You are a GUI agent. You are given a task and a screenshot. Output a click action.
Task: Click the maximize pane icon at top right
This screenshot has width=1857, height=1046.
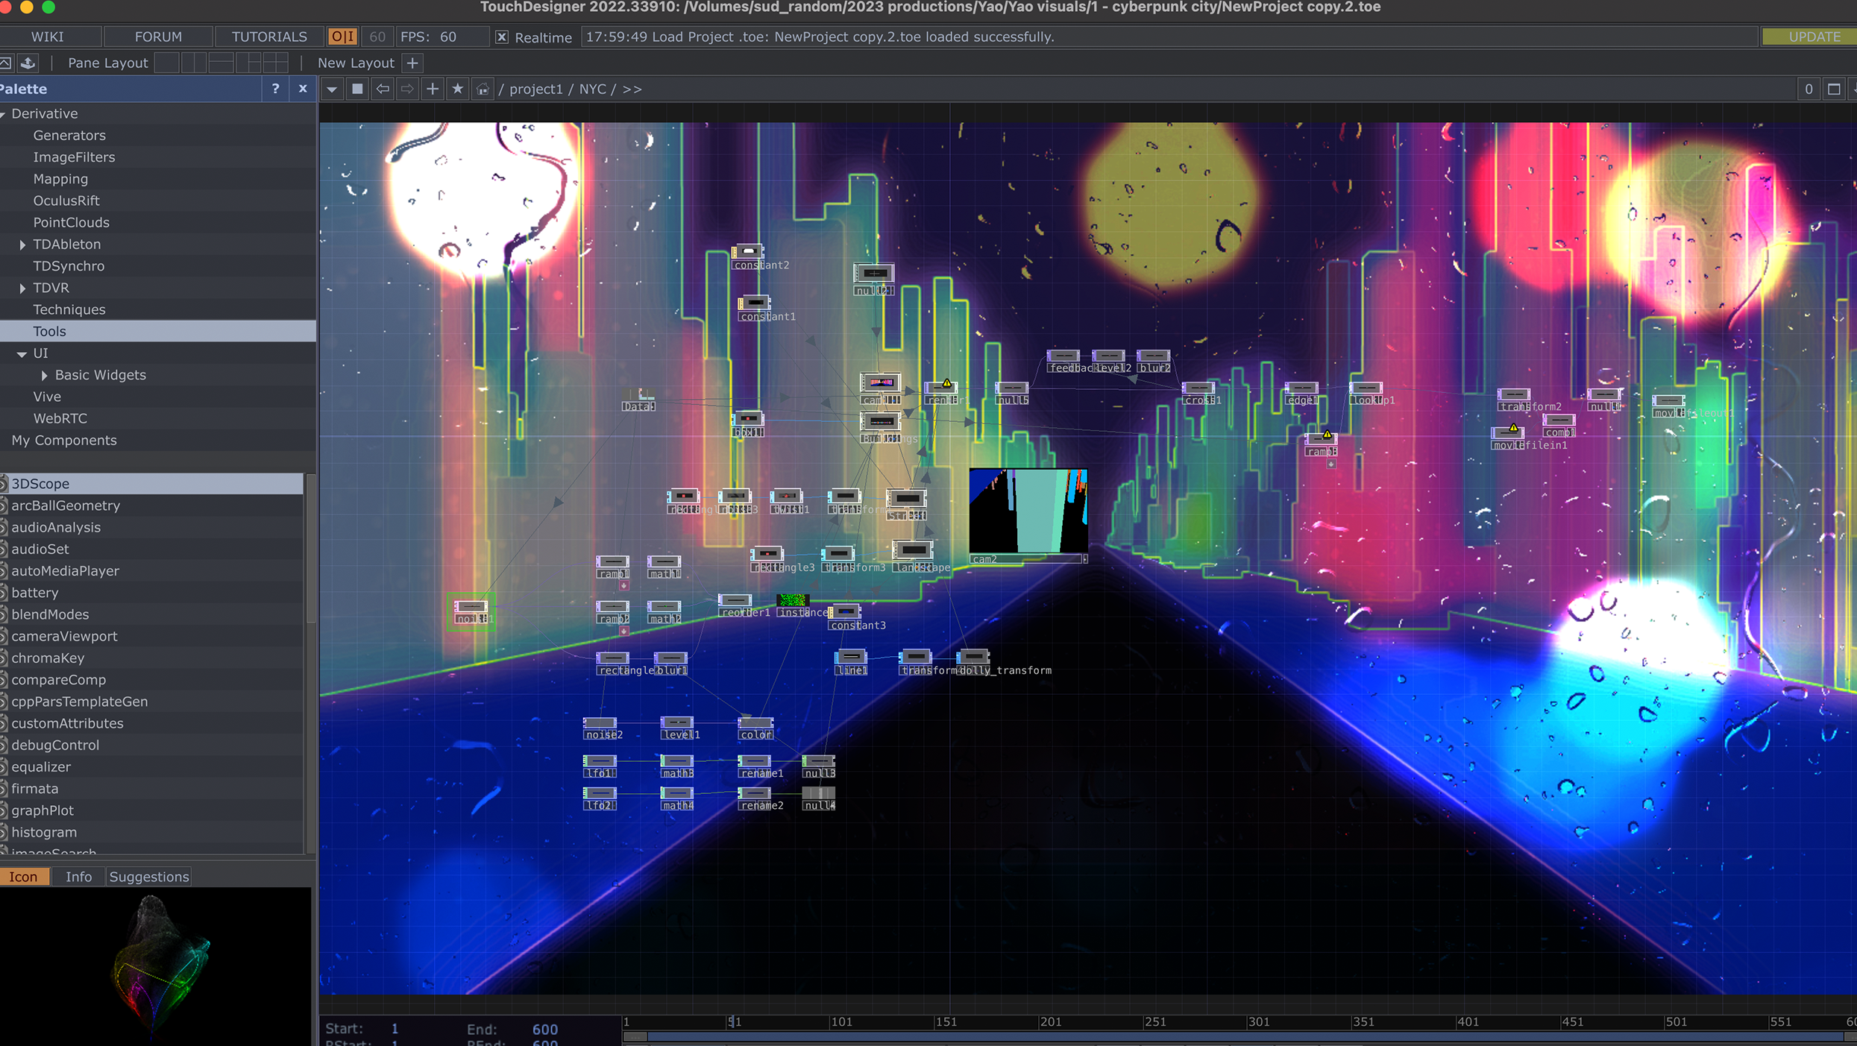pyautogui.click(x=1834, y=89)
